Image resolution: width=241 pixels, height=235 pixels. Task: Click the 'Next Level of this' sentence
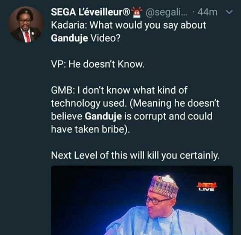134,155
